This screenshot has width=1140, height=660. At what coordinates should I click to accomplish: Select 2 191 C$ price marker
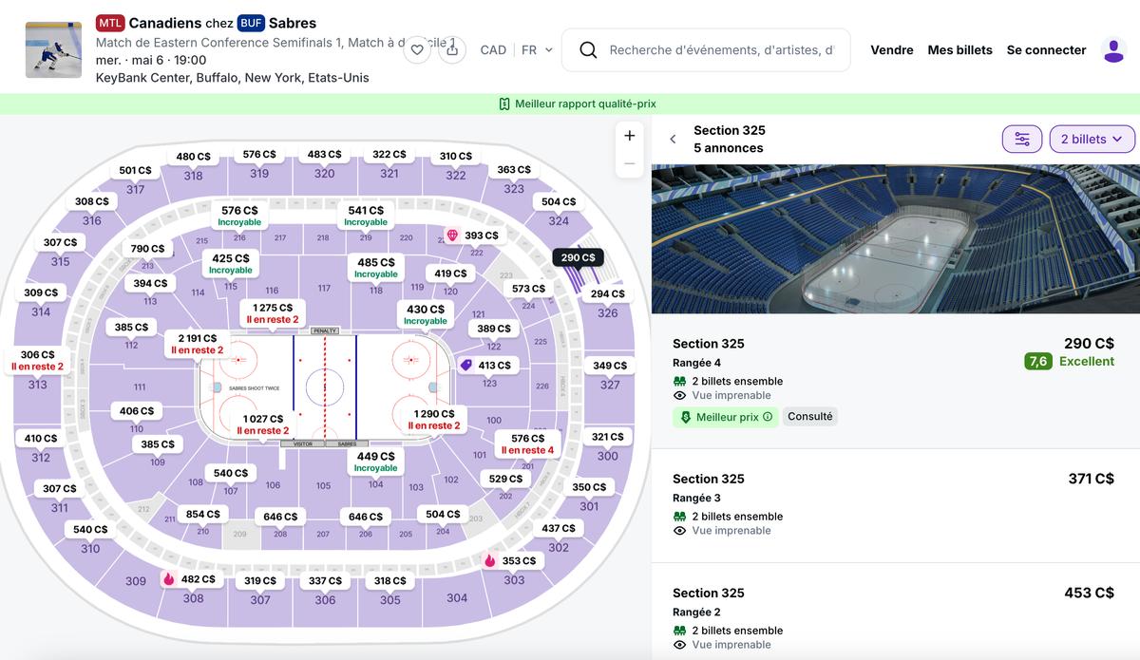tap(197, 344)
